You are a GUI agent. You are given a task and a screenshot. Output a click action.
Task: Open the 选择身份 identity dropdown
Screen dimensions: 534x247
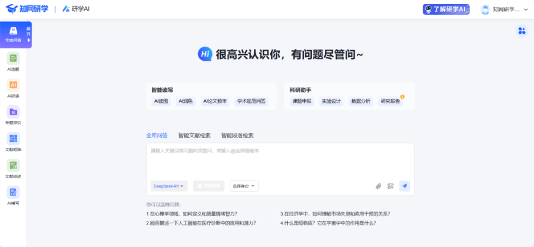[244, 186]
